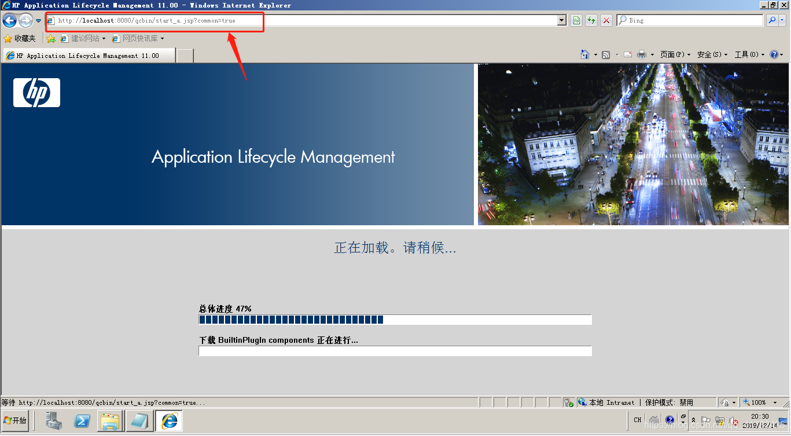Open the 网页快讯库 web slice gallery
Screen dimensions: 791x436
(x=138, y=39)
